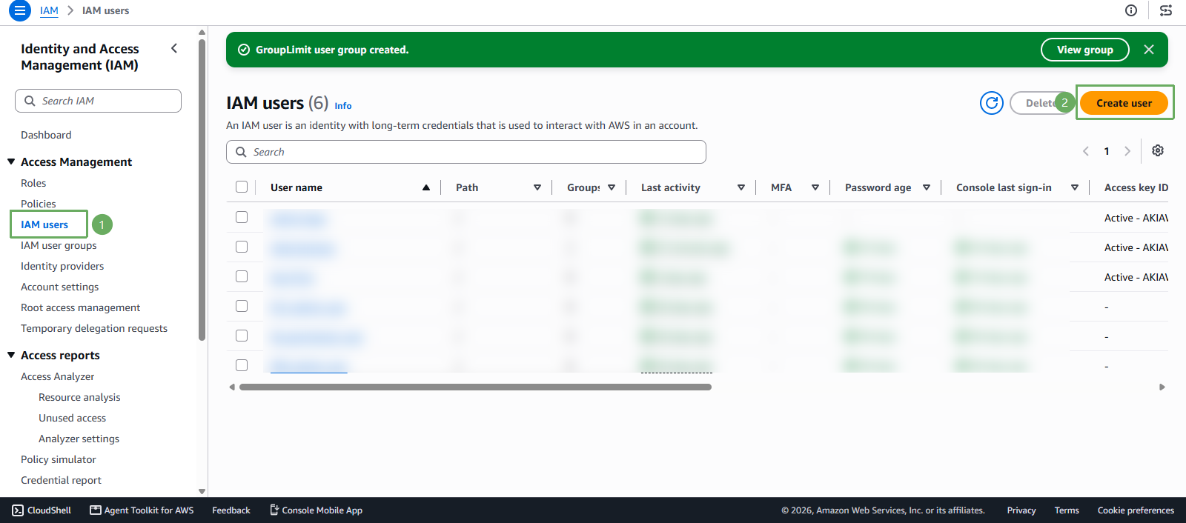1186x523 pixels.
Task: Open the Path column filter dropdown
Action: coord(537,187)
